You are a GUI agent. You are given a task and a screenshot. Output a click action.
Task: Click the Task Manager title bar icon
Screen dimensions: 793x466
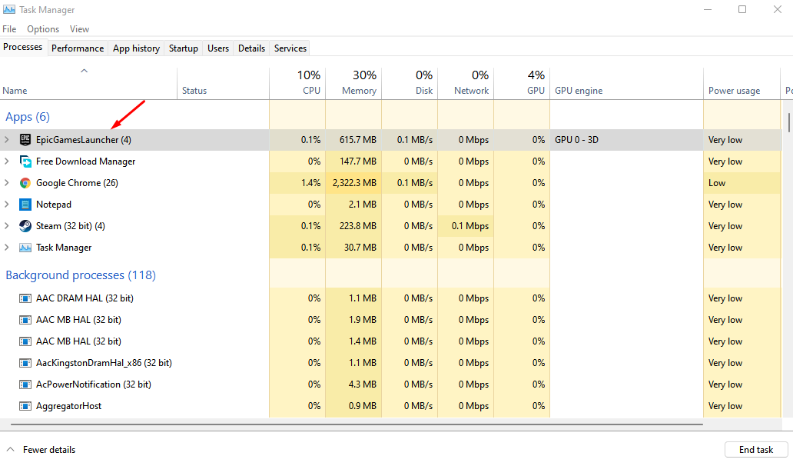tap(9, 10)
